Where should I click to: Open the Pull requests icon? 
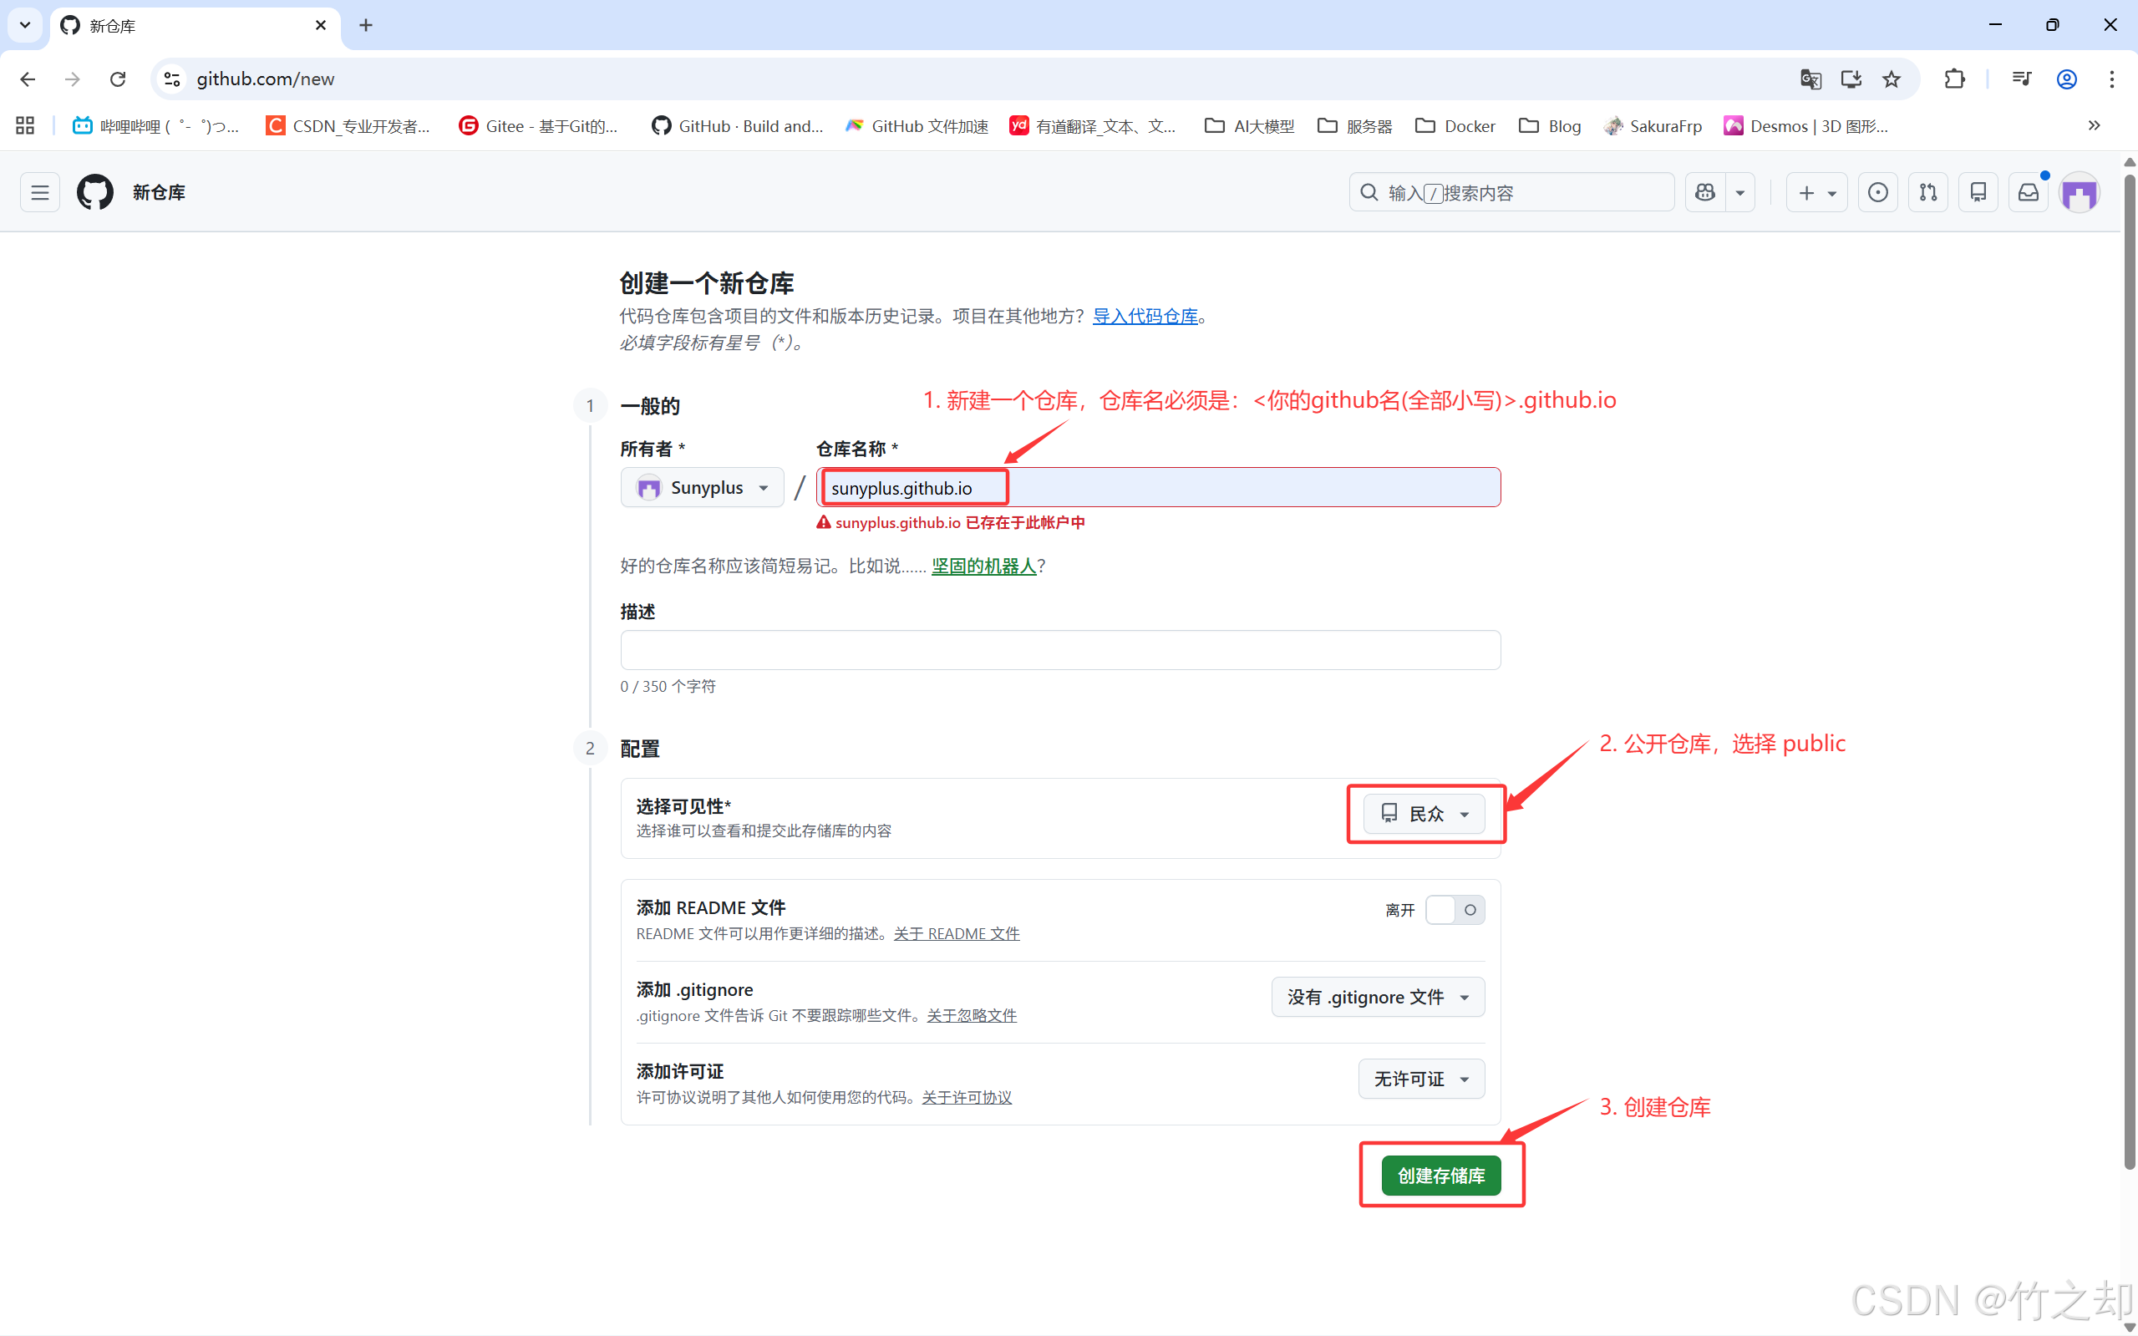coord(1927,193)
